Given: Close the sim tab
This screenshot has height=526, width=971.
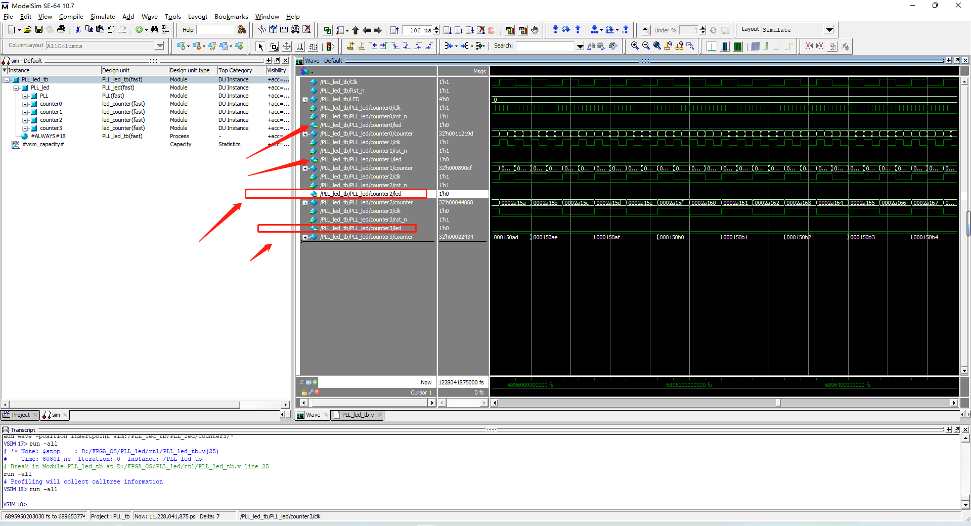Looking at the screenshot, I should [65, 415].
